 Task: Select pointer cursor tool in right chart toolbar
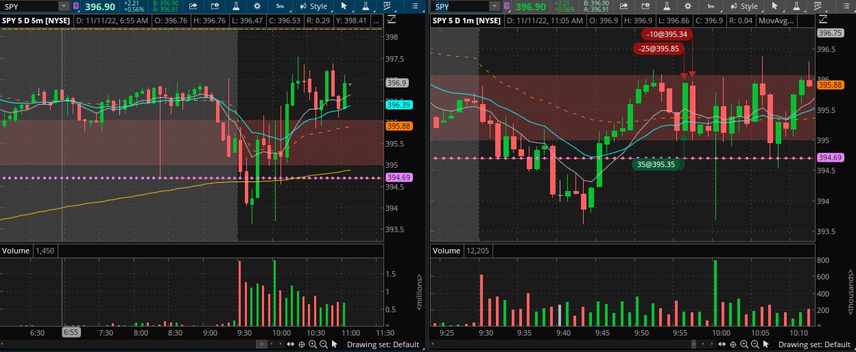tap(775, 6)
